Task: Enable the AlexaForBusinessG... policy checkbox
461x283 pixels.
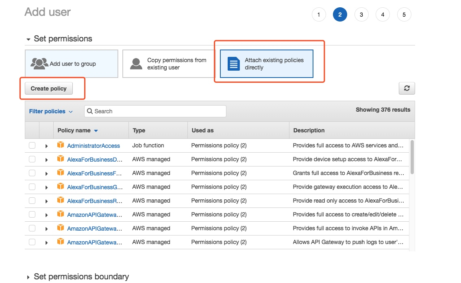Action: pos(32,187)
